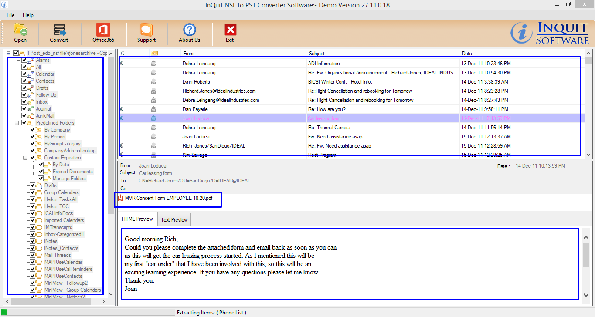Click the Alarms folder icon in the tree

click(x=31, y=60)
